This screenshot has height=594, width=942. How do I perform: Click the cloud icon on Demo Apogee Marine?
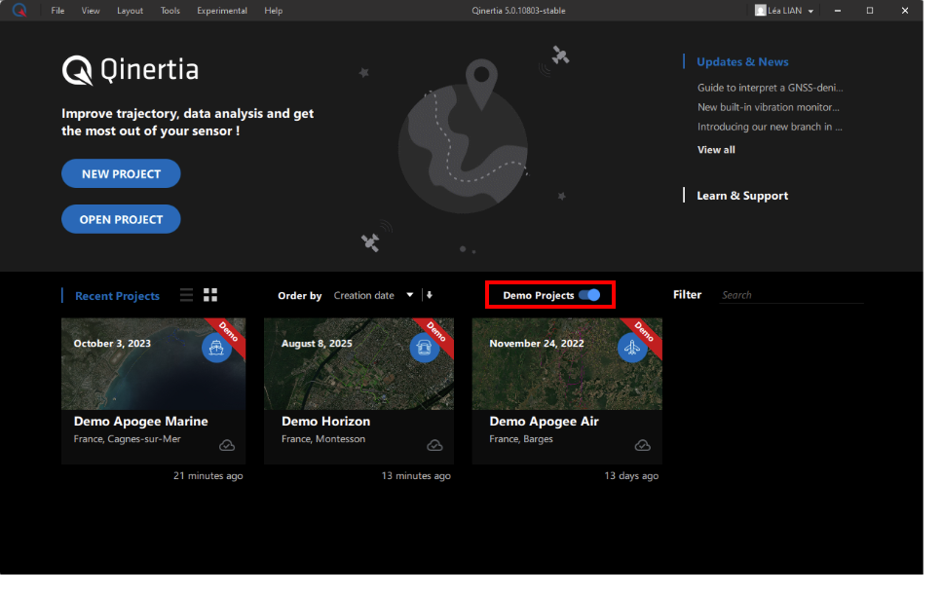(x=227, y=445)
